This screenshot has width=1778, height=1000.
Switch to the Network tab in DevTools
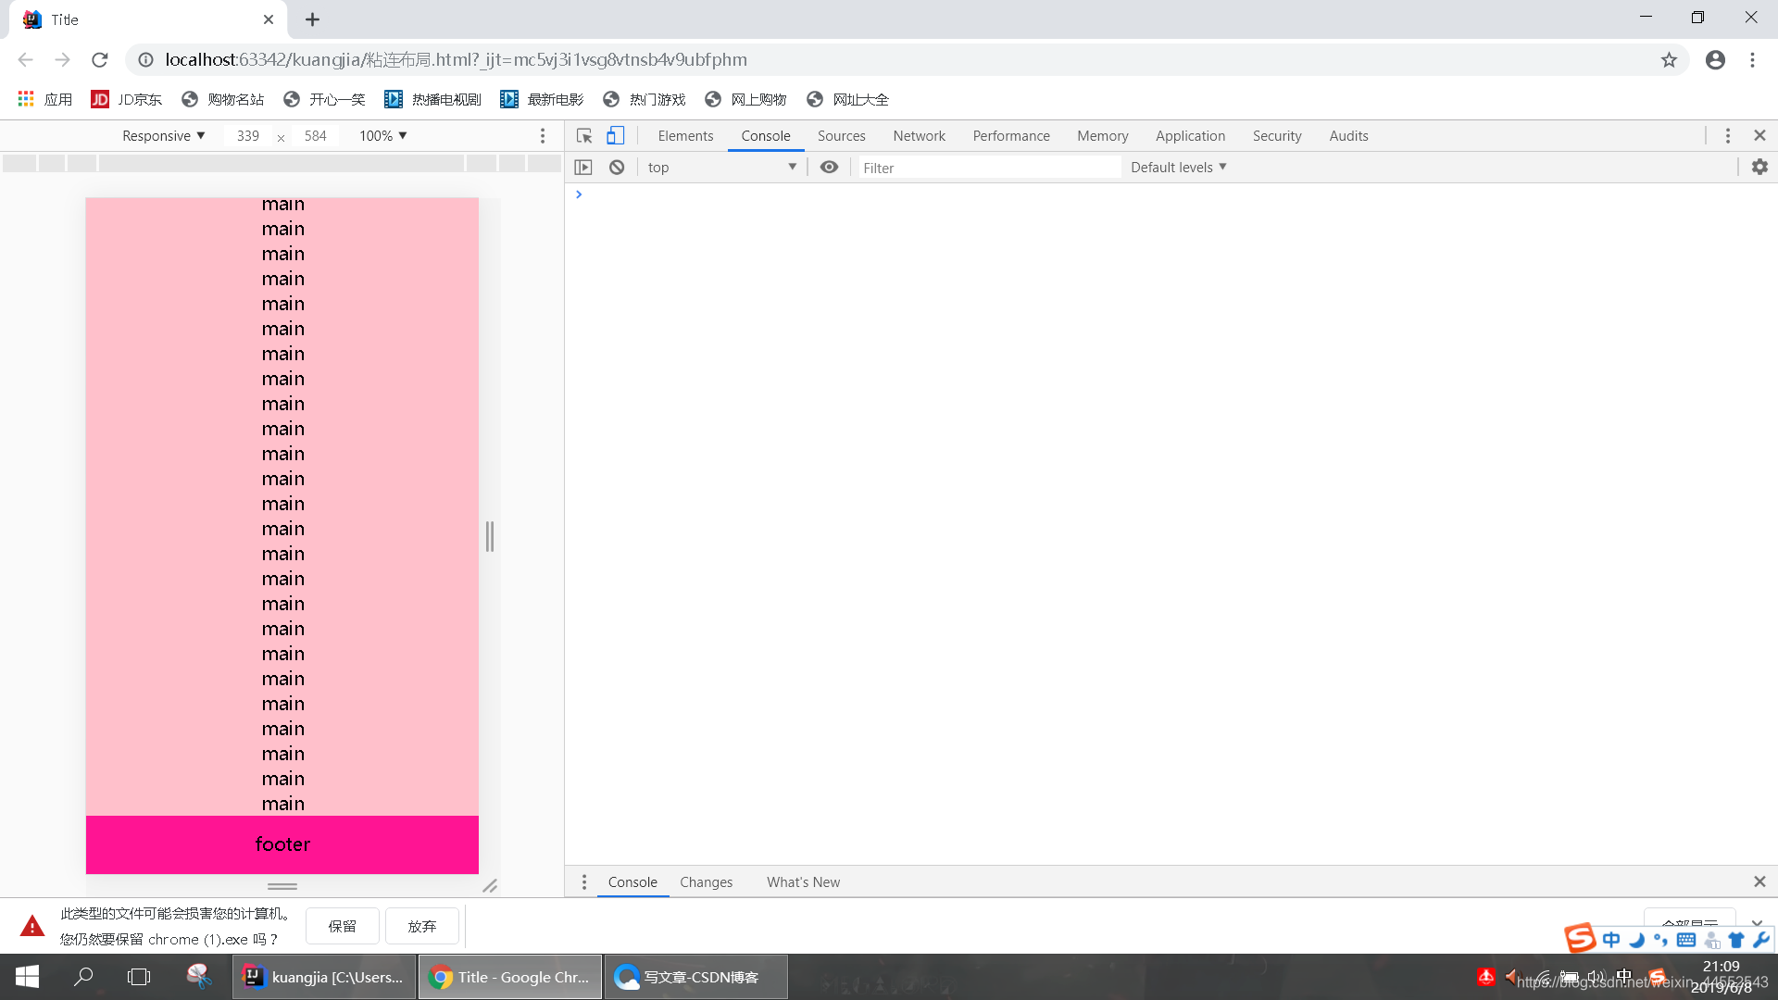coord(919,134)
